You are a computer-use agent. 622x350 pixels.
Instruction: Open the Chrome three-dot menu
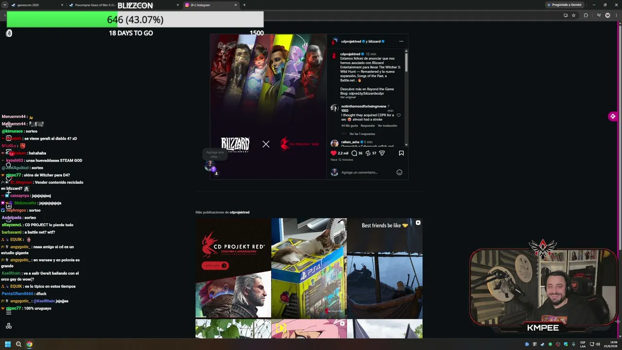coord(616,15)
